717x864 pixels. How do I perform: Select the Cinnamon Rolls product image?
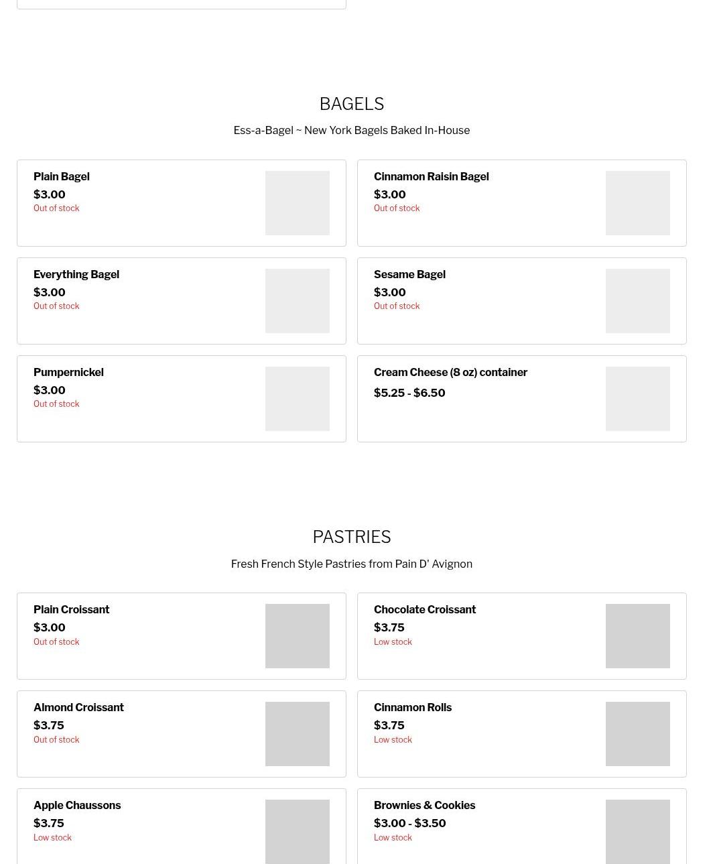coord(637,734)
